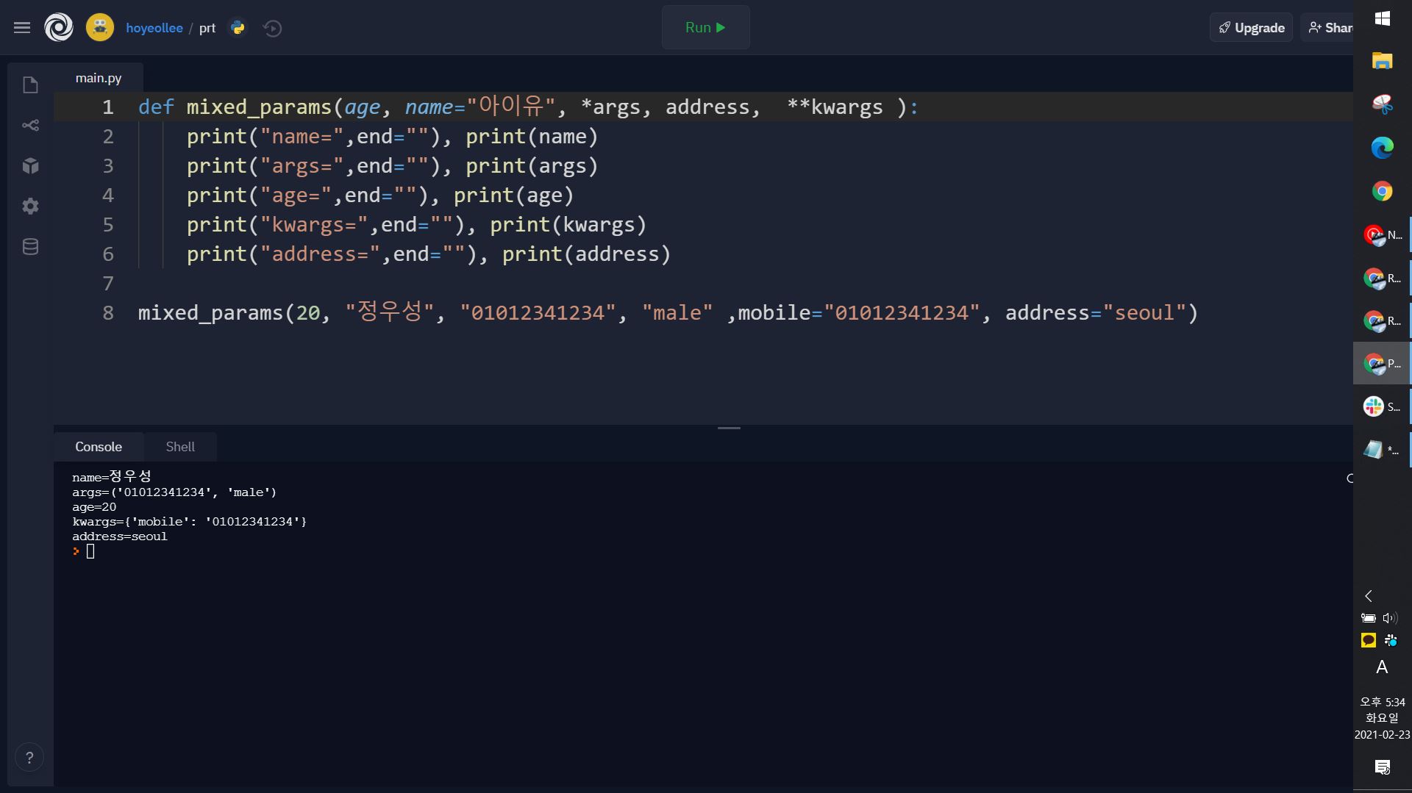Click the pinwheel app taskbar icon
Screen dimensions: 1412x793
tap(1382, 104)
